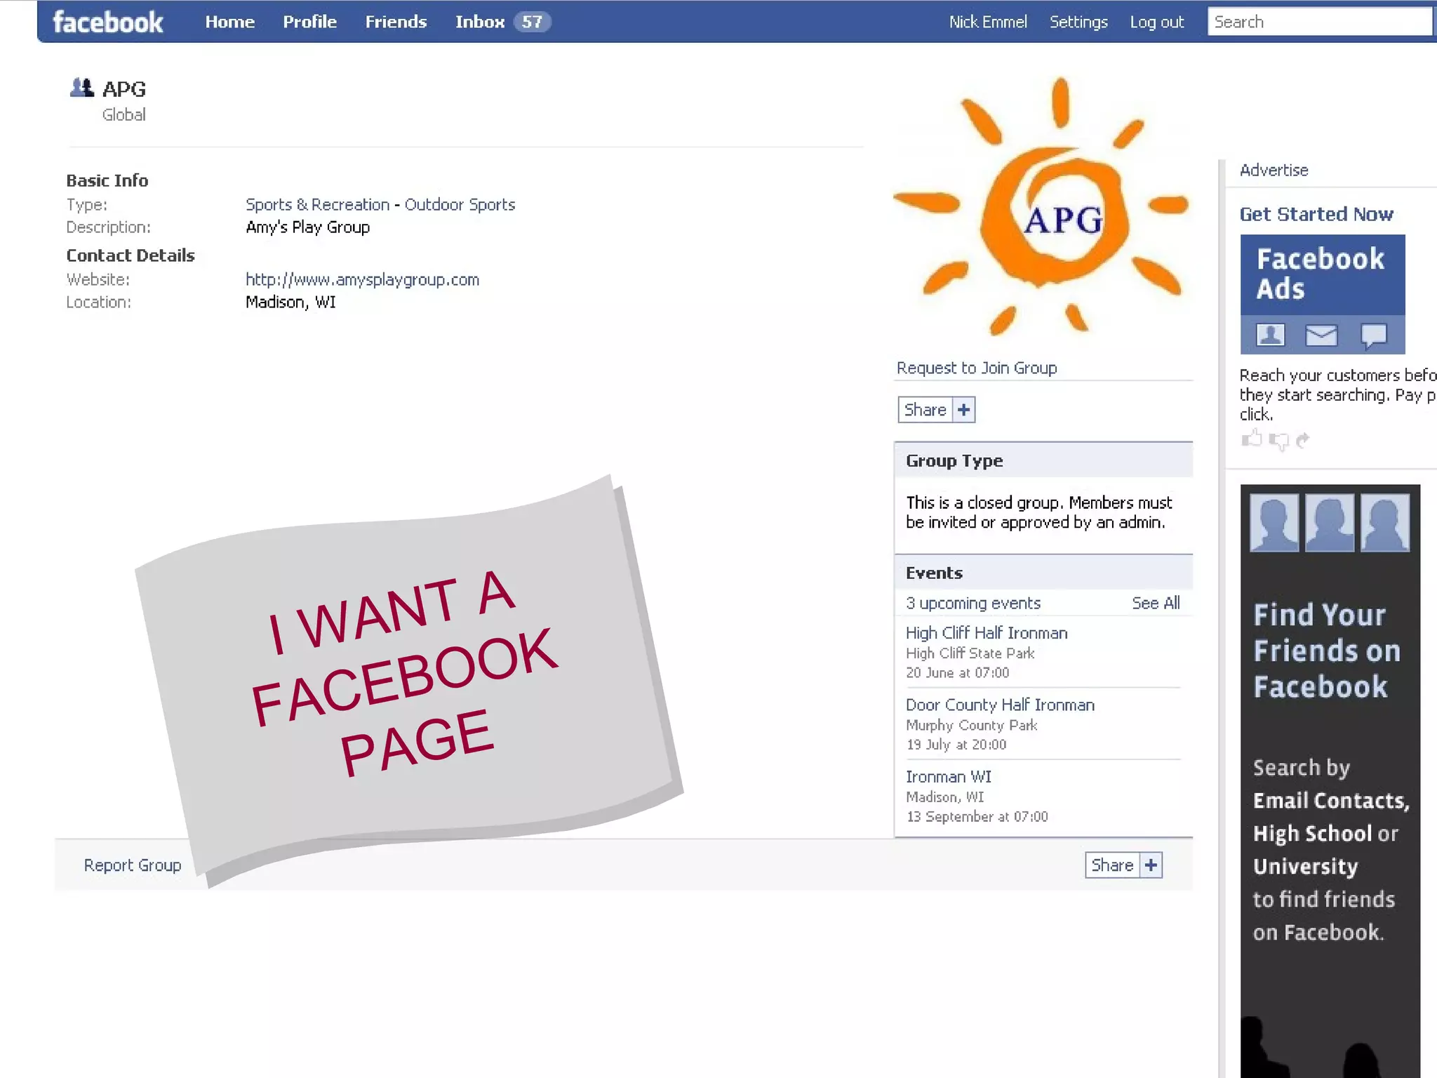This screenshot has width=1437, height=1078.
Task: Click the Group Type section header
Action: (x=1043, y=461)
